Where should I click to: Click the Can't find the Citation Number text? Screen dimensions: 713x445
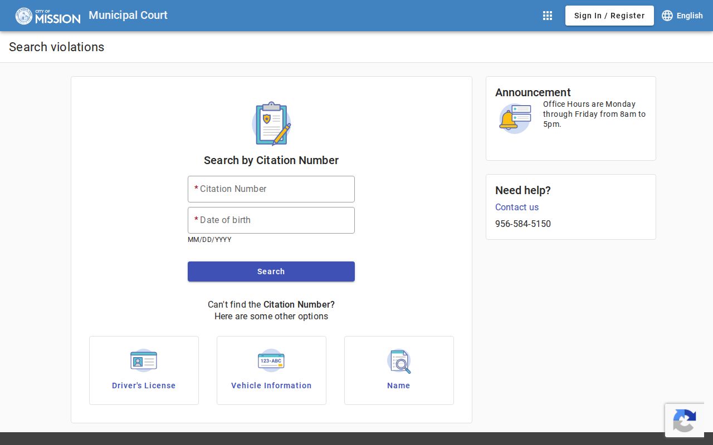[x=271, y=304]
